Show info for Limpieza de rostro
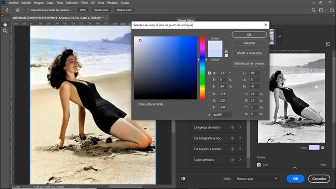Viewport: 336px width, 189px height. [x=232, y=127]
